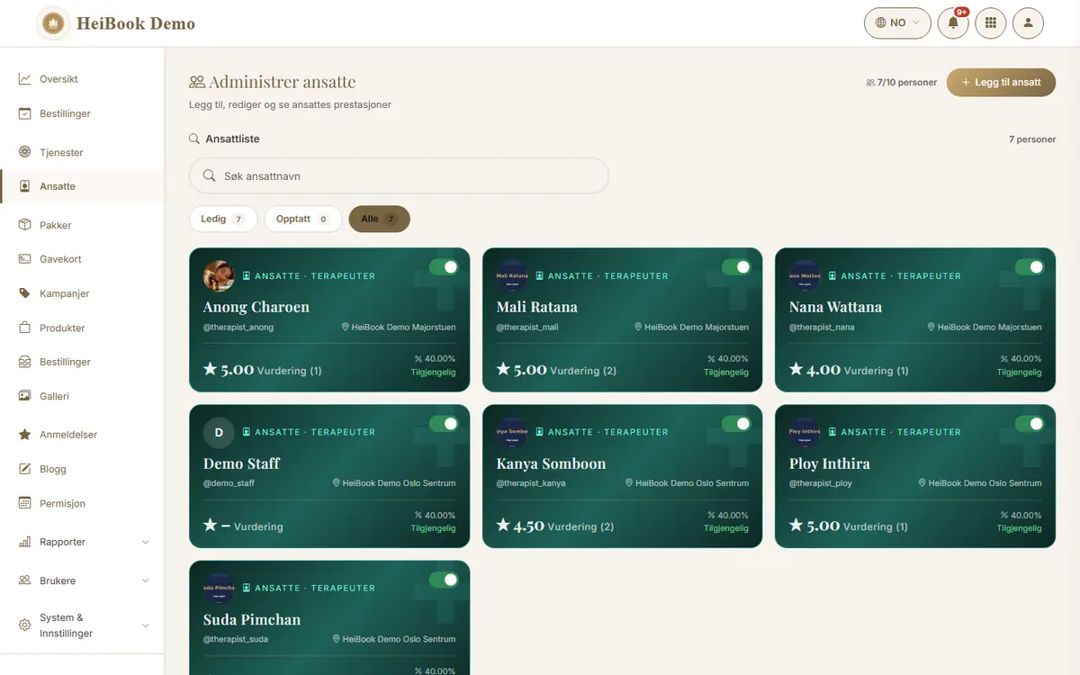Click the Legg til ansatt button
The width and height of the screenshot is (1080, 675).
click(x=1001, y=82)
